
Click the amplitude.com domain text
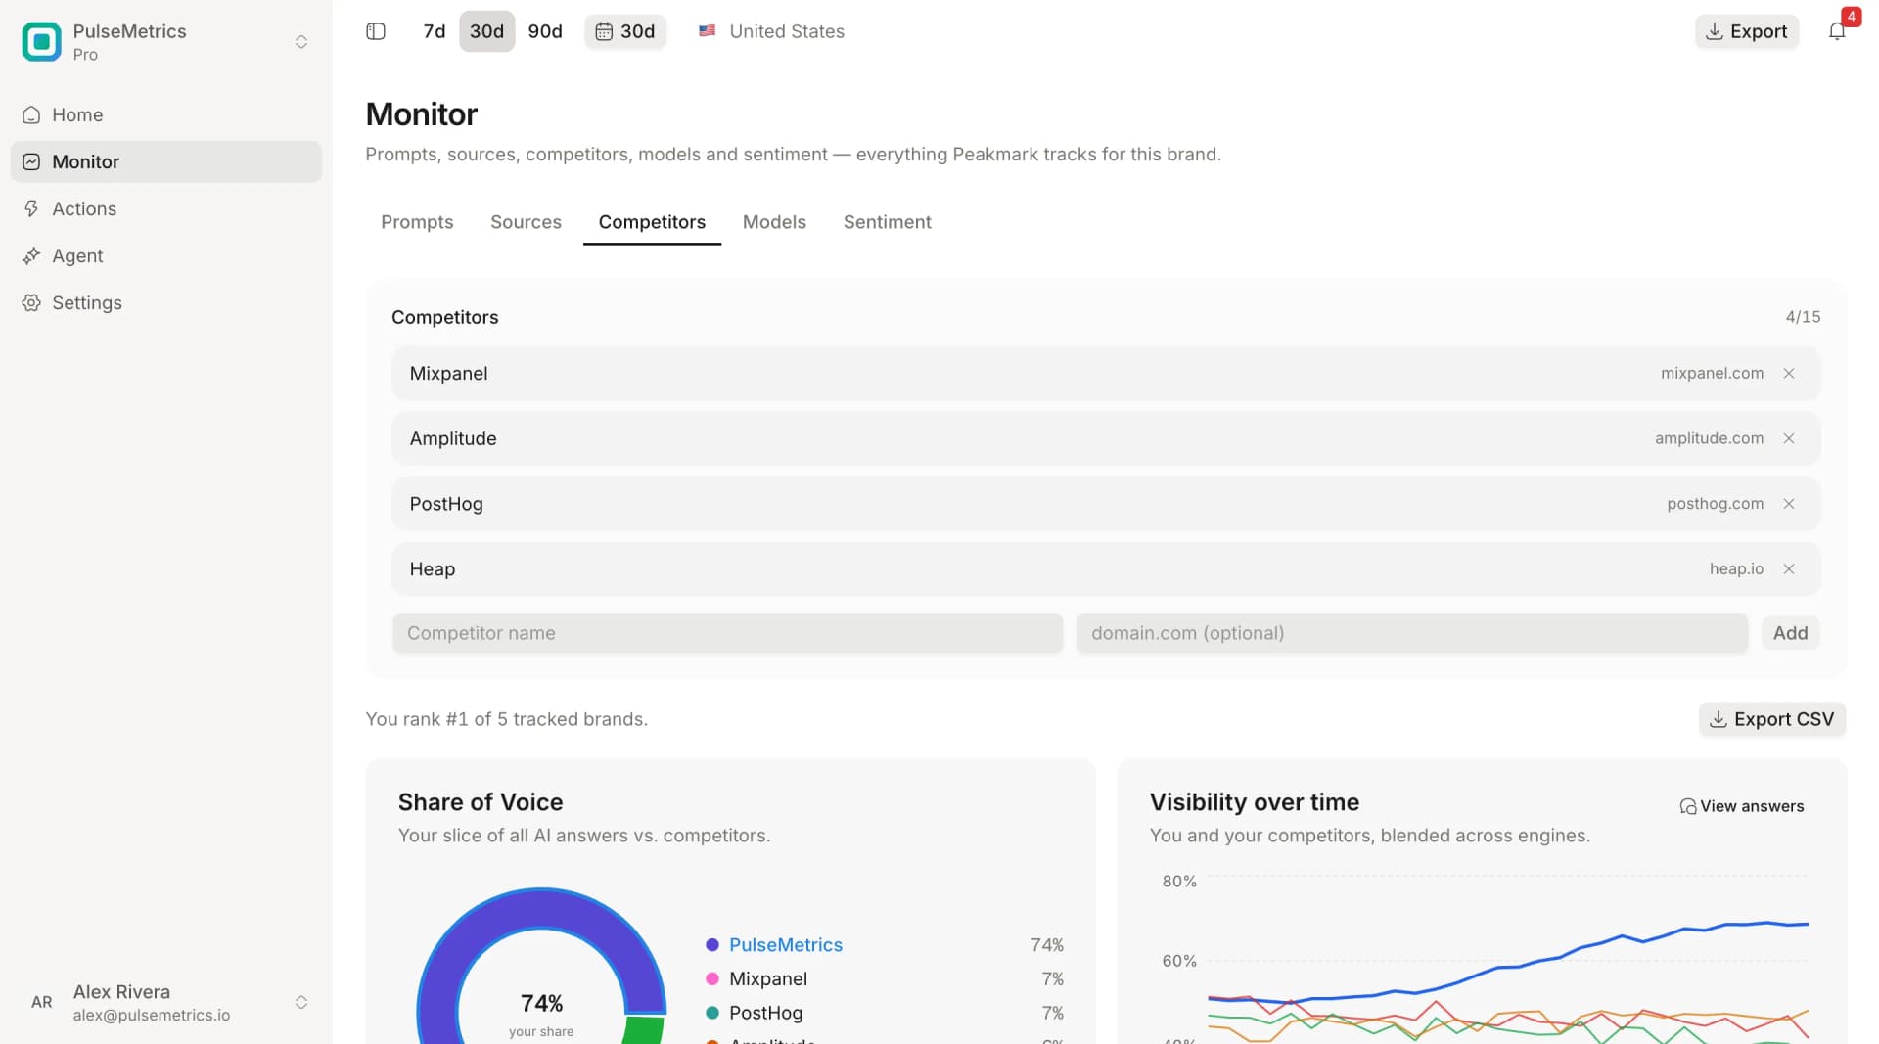[1709, 438]
